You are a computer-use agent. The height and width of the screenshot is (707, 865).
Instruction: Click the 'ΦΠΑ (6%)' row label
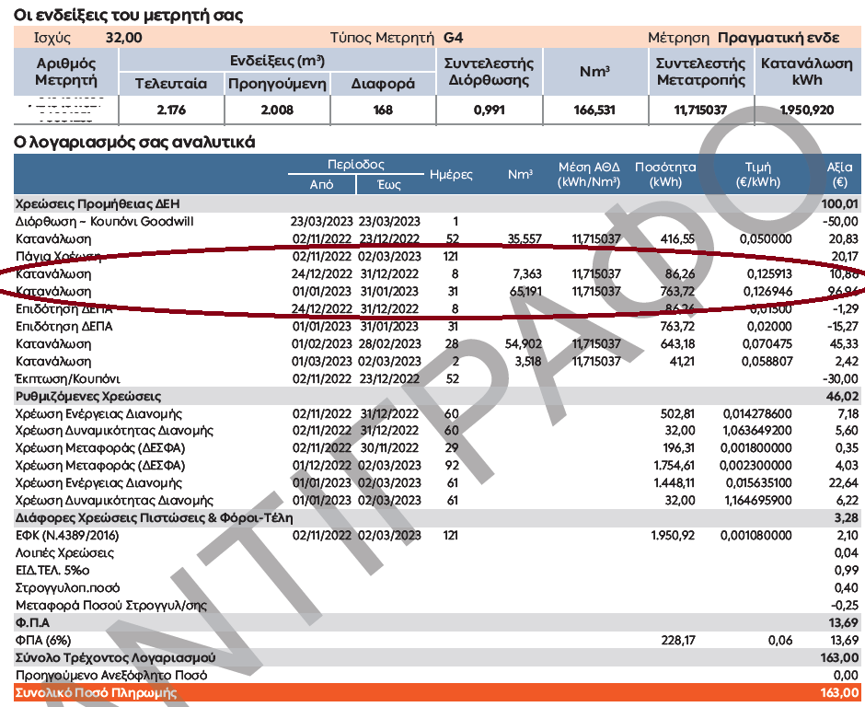point(43,640)
